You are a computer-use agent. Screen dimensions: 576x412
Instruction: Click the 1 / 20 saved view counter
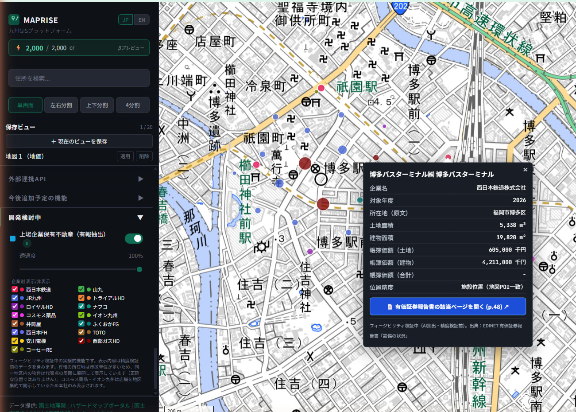(146, 127)
